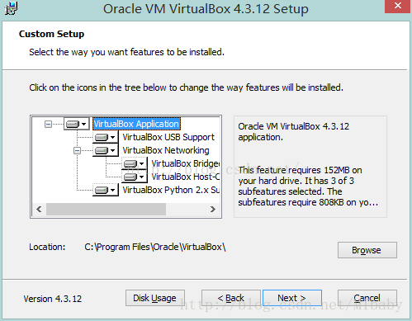Click the VirtualBox Bridged Networking drive icon
Screen dimensions: 412x321
point(130,163)
